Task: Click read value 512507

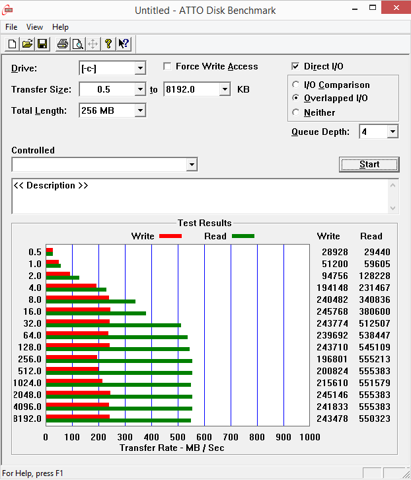Action: coord(375,323)
